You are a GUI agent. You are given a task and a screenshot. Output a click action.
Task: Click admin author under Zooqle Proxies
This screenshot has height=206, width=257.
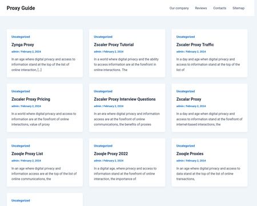[x=180, y=161]
